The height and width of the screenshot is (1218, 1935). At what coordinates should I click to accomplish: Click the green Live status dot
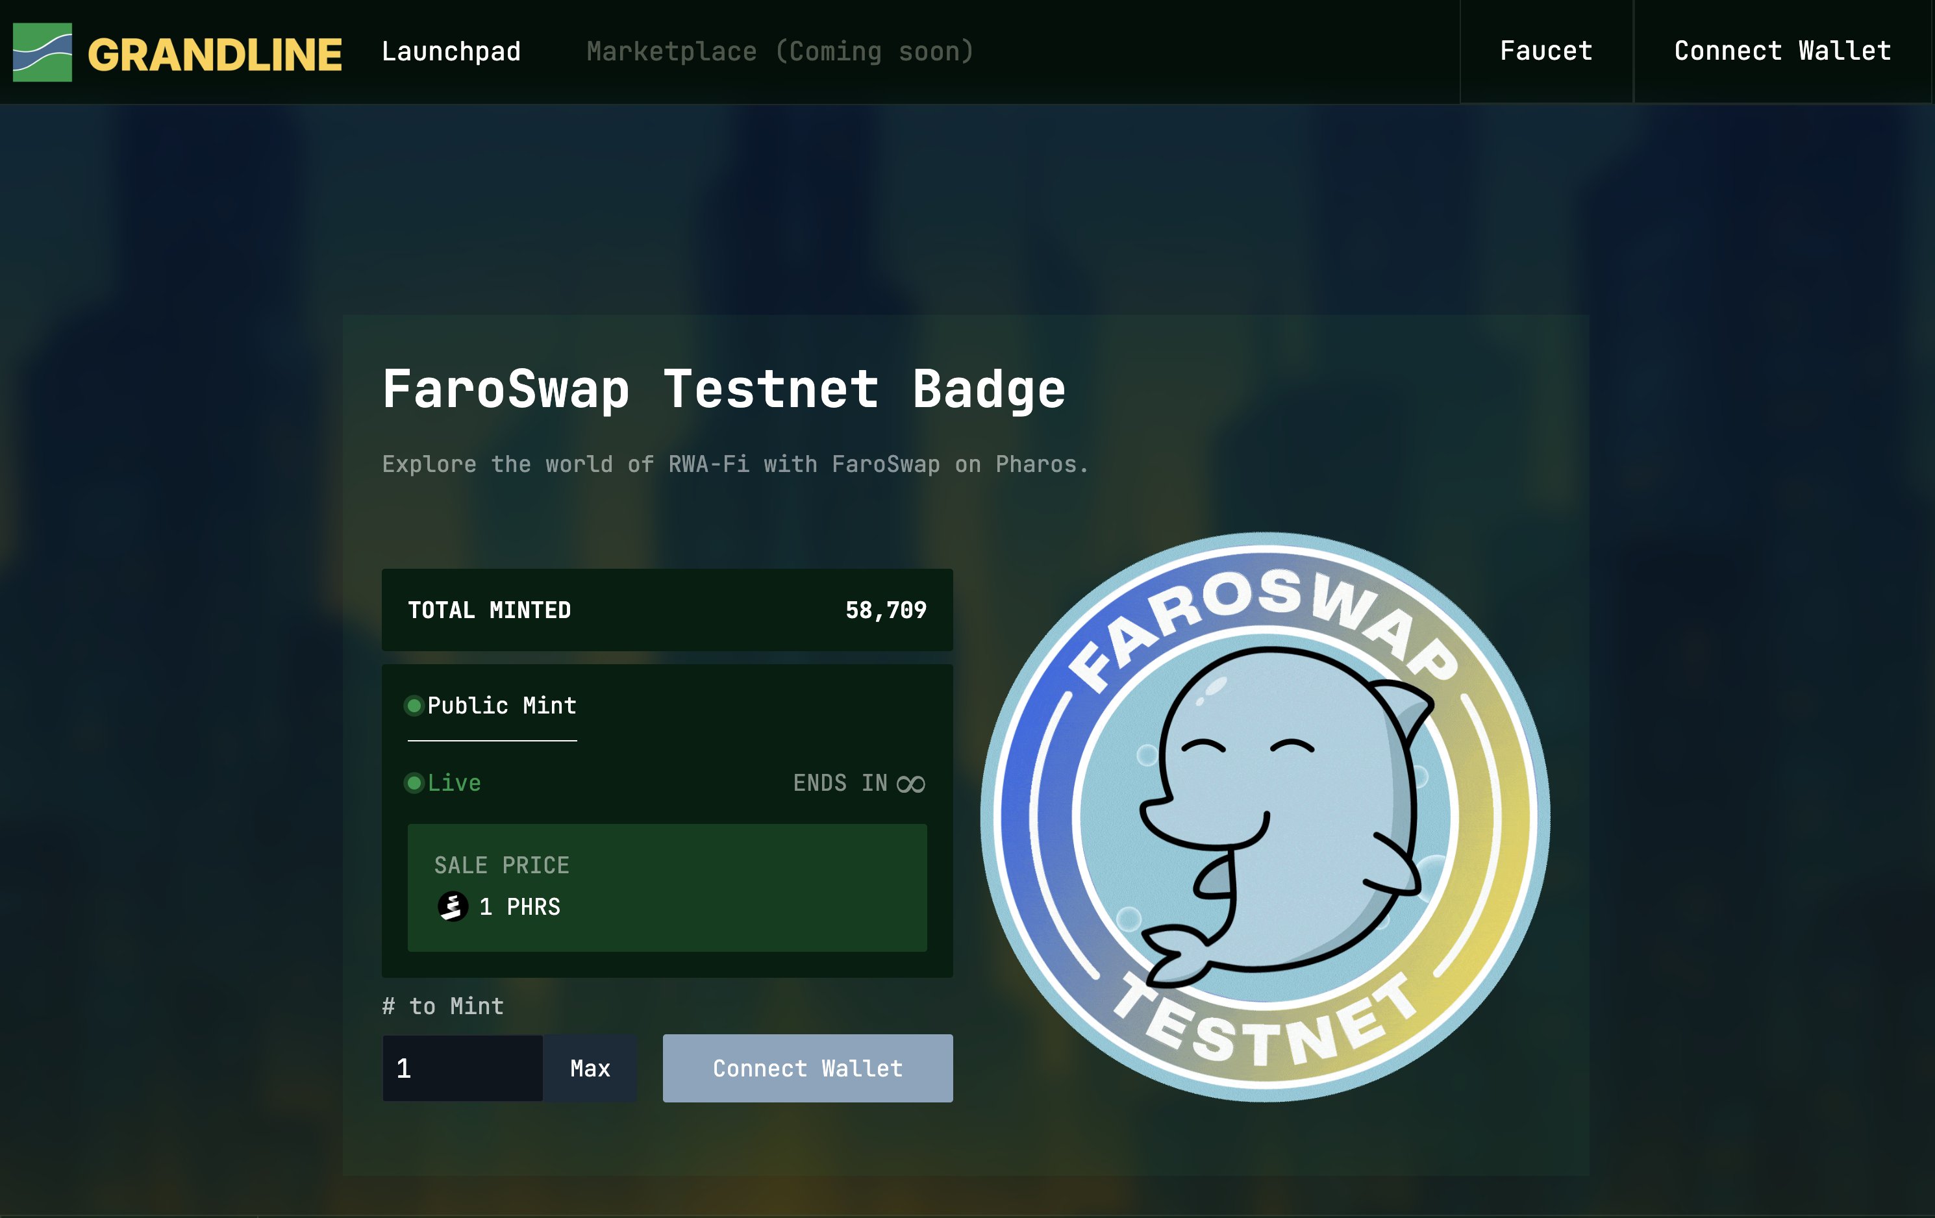click(x=414, y=782)
